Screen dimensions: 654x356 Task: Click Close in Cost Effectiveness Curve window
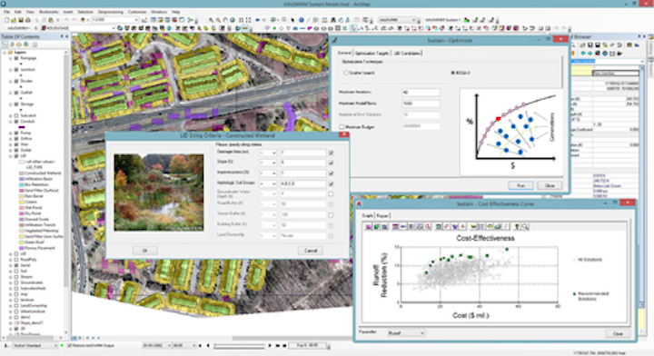coord(618,333)
